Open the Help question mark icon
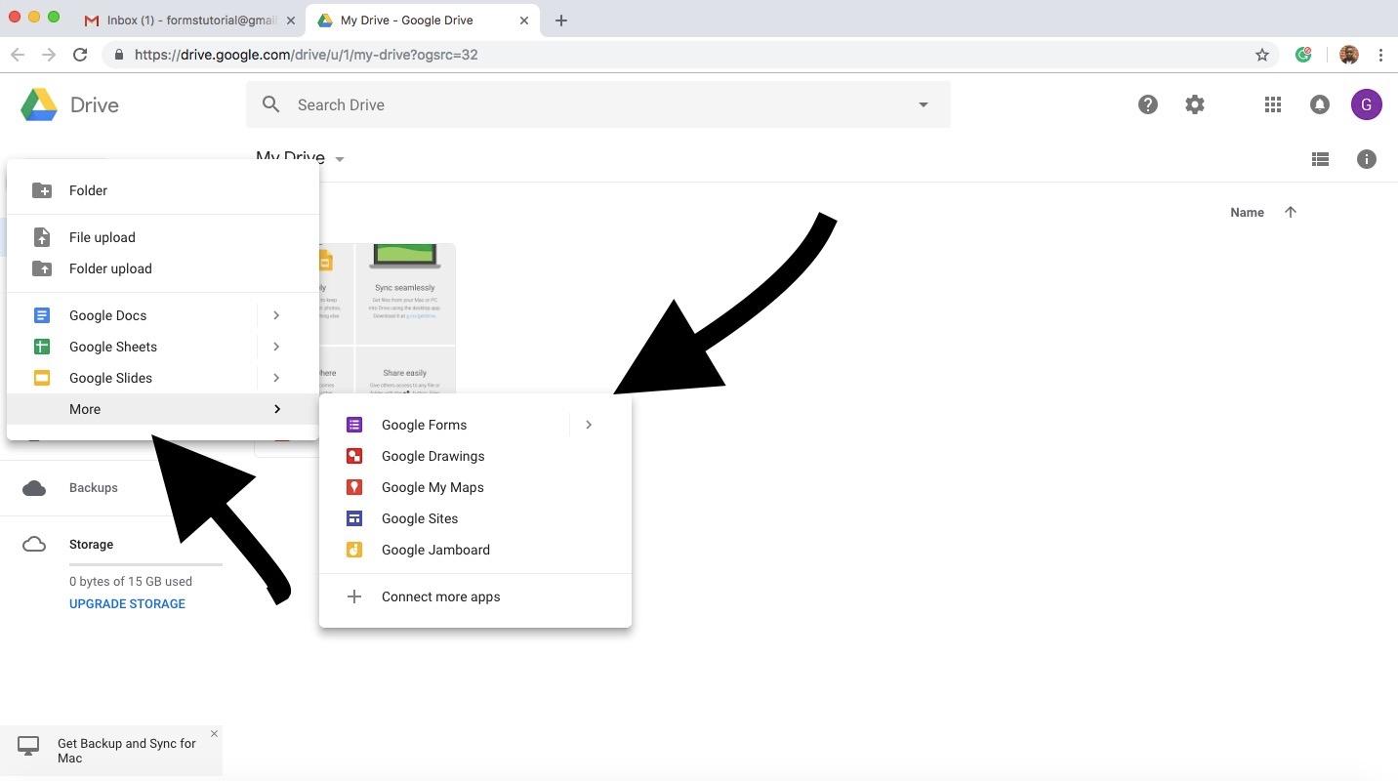 coord(1148,104)
